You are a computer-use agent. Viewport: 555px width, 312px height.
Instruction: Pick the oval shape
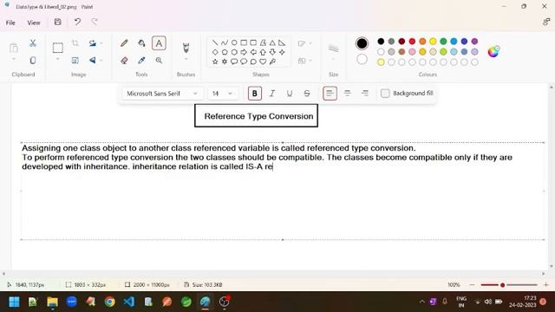tap(234, 42)
